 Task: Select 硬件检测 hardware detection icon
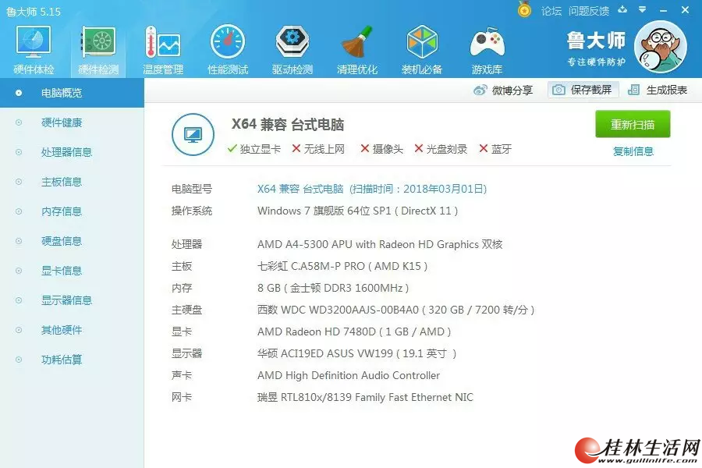point(98,50)
